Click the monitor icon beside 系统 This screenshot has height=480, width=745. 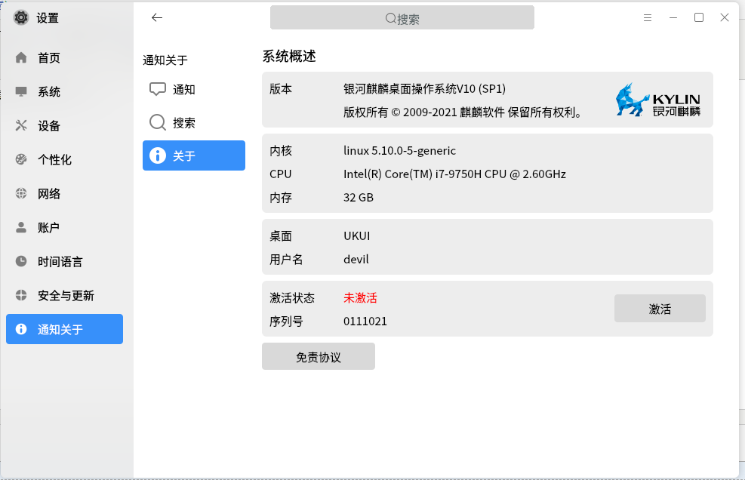21,91
